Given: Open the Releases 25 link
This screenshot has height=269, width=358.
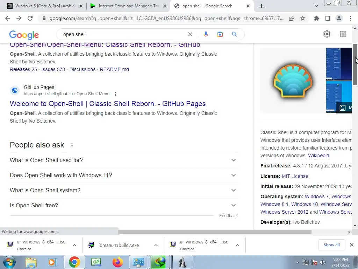Looking at the screenshot, I should [23, 69].
